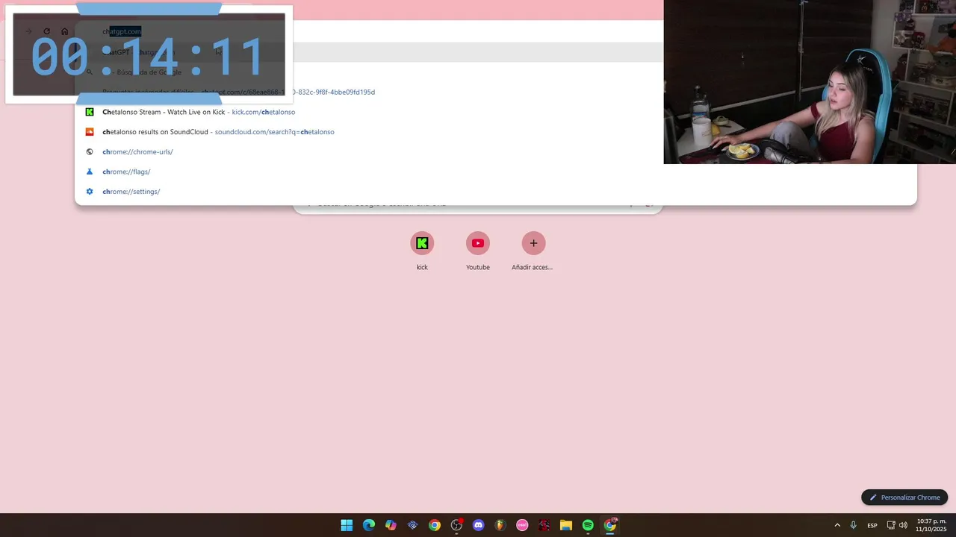
Task: Choose the chrome://flags/ suggestion
Action: [496, 172]
